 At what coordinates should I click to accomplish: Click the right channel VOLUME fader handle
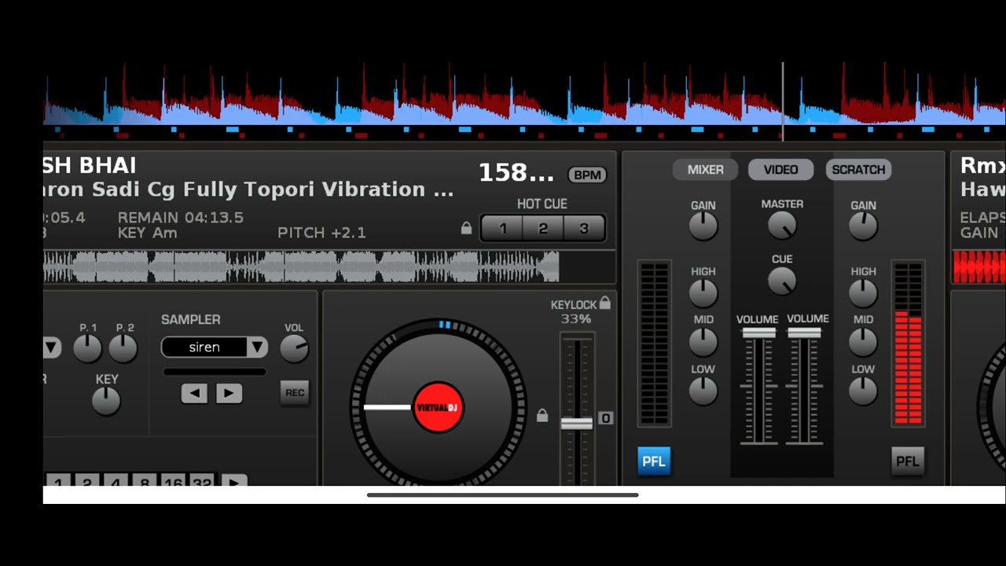(x=804, y=333)
